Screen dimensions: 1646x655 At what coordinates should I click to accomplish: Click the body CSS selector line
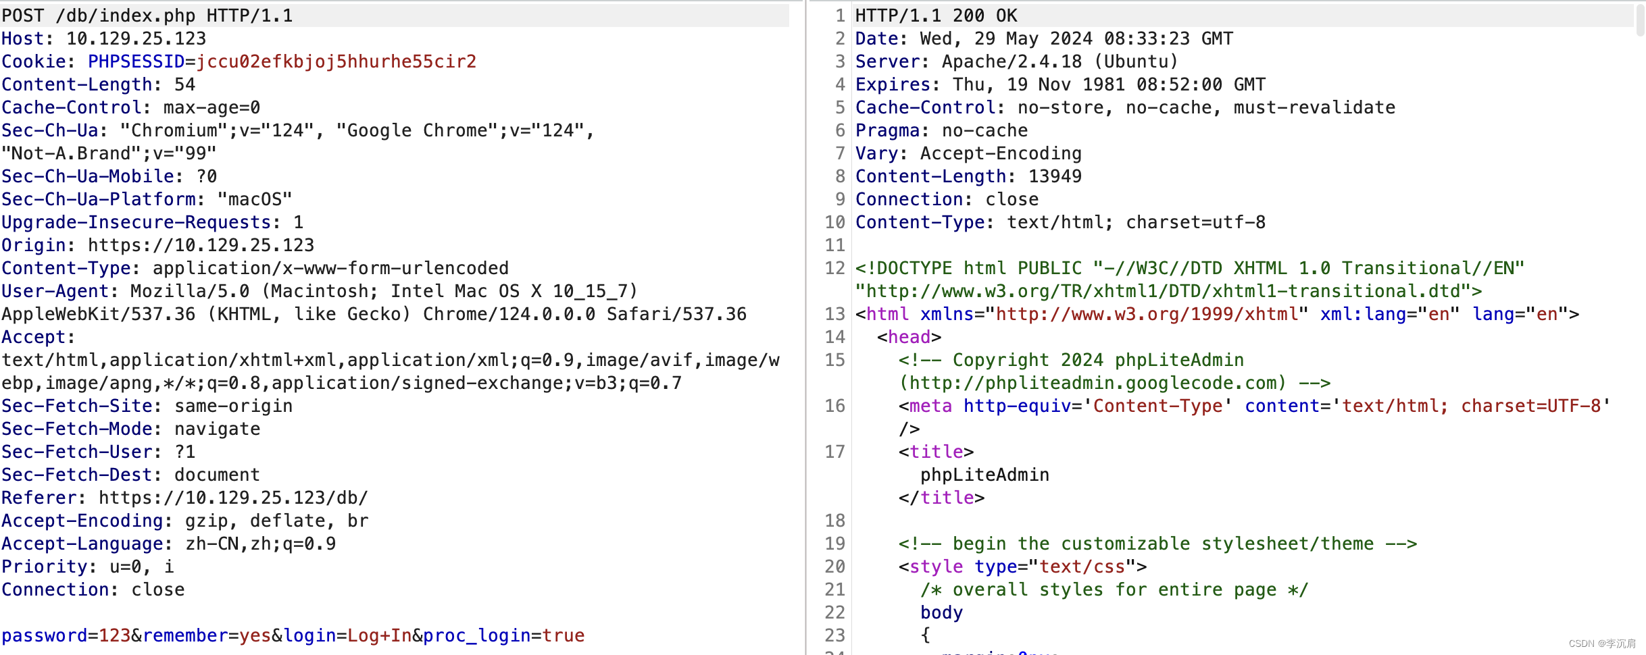942,612
